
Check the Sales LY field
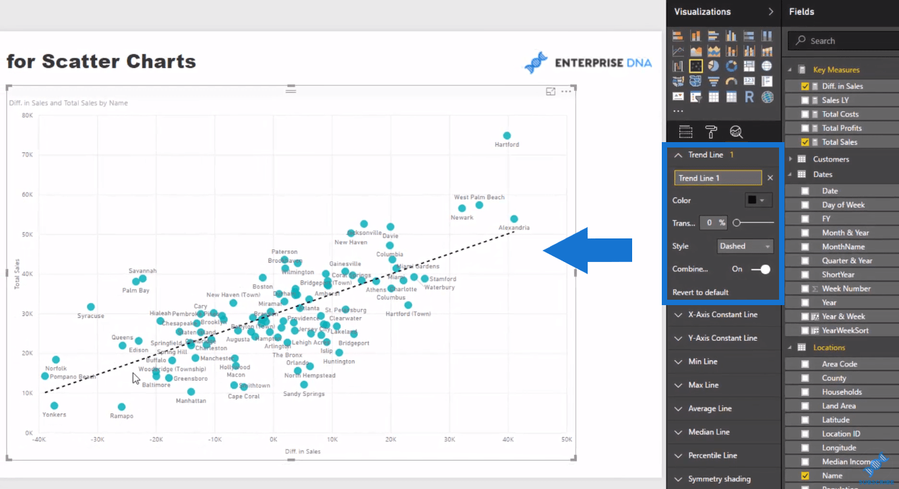coord(805,100)
